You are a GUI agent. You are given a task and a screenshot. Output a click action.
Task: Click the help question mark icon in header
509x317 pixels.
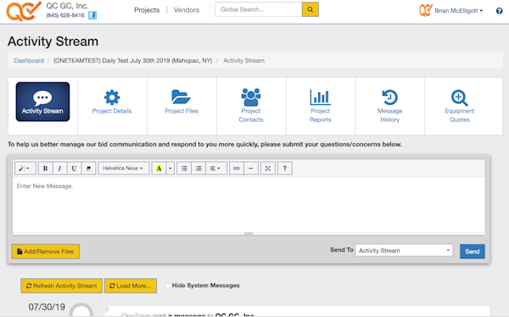pos(500,11)
